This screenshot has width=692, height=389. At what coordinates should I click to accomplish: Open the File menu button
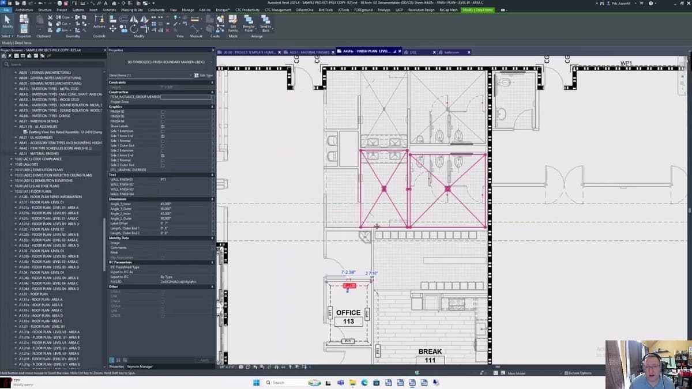point(6,10)
